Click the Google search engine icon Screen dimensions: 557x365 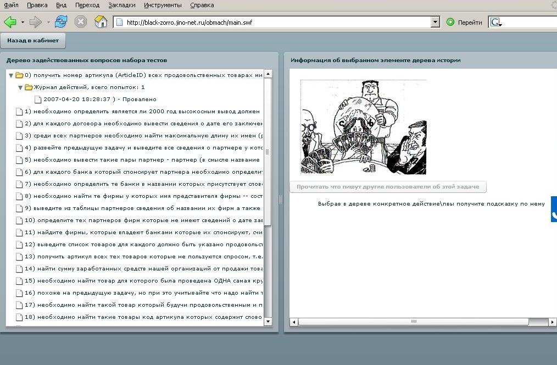click(x=496, y=22)
